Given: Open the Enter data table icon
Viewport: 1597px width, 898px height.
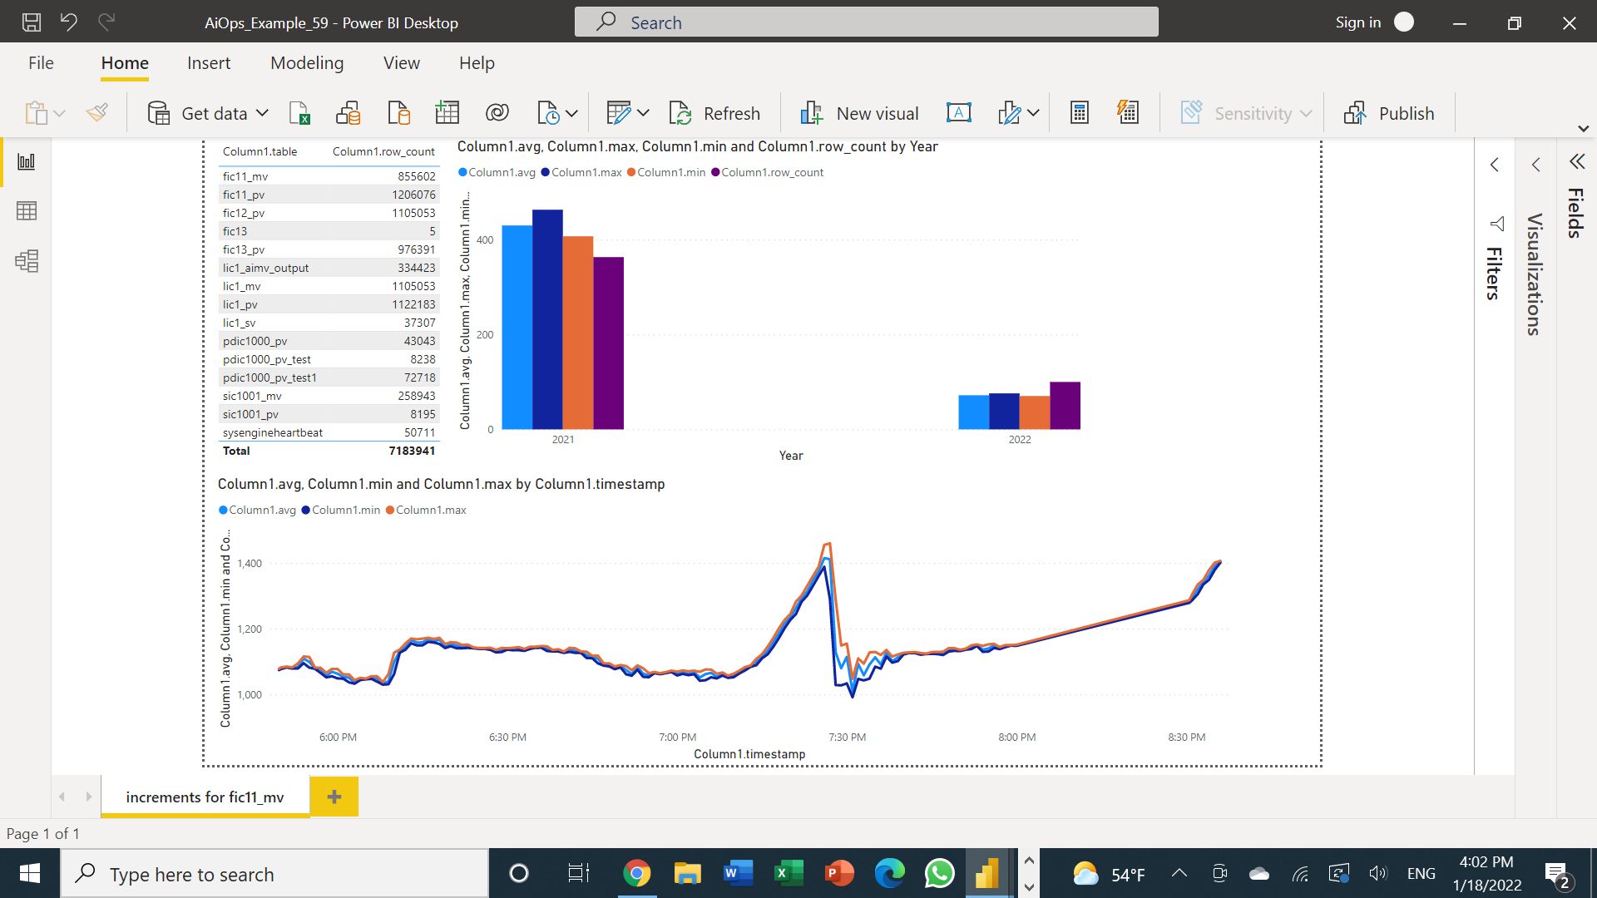Looking at the screenshot, I should [x=447, y=113].
